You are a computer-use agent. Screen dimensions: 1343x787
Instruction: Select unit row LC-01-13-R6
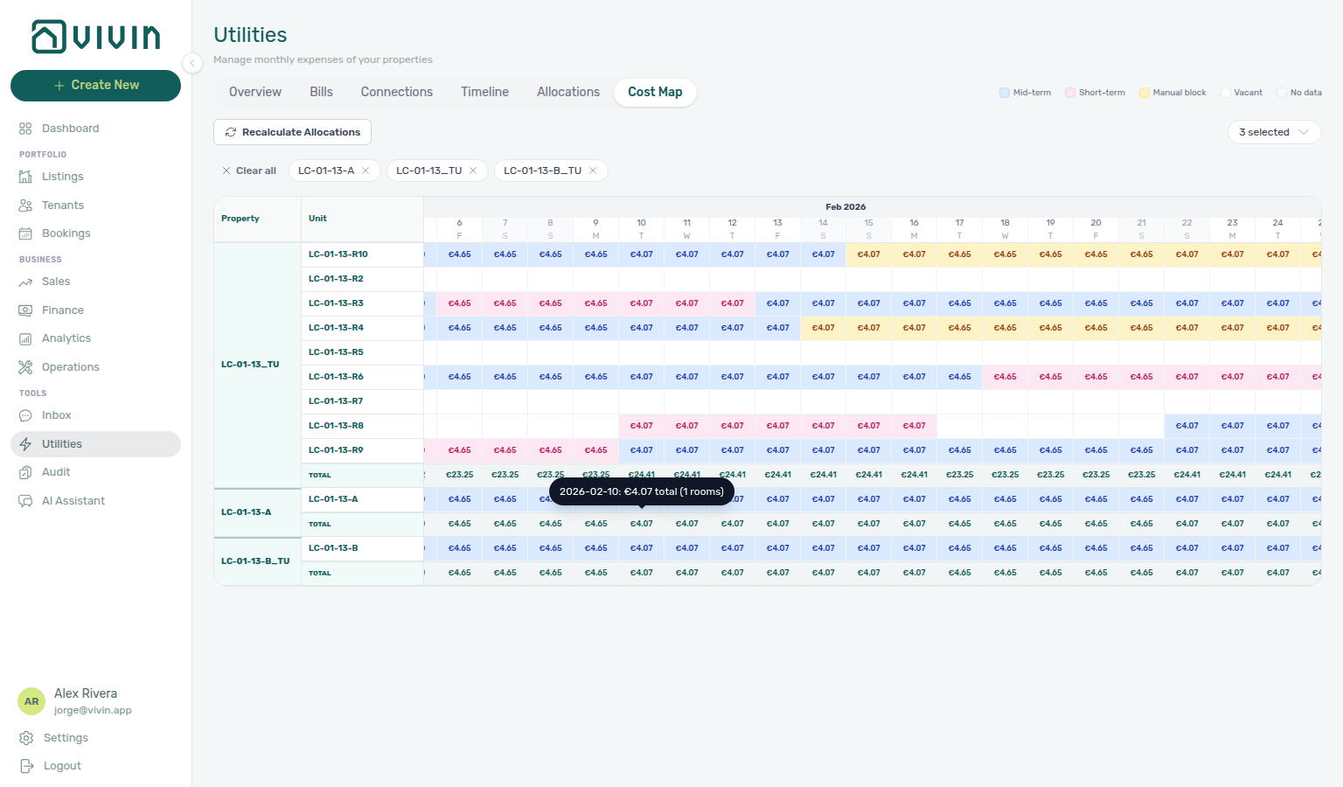point(362,377)
